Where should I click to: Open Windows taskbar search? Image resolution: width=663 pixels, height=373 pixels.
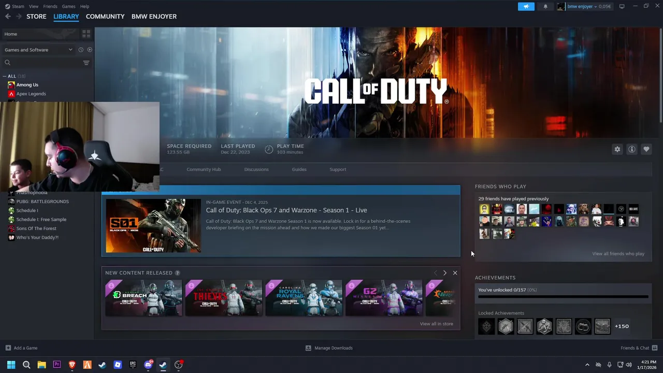point(26,365)
